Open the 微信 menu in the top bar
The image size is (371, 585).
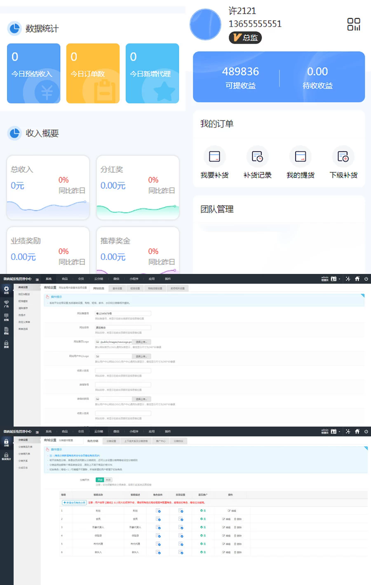coord(116,278)
